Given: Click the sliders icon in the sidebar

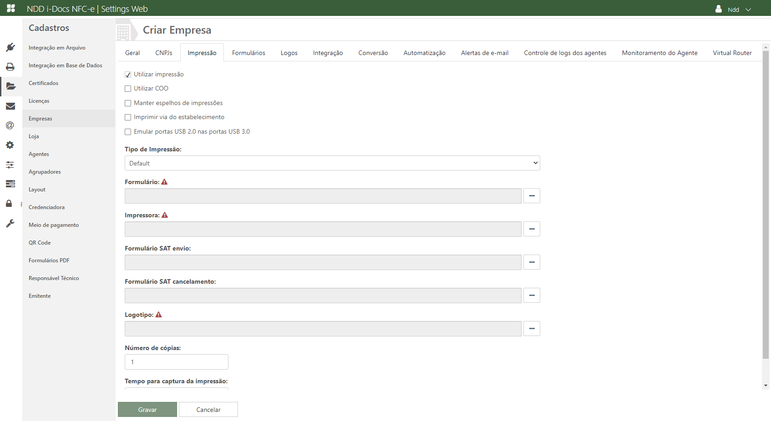Looking at the screenshot, I should tap(10, 165).
